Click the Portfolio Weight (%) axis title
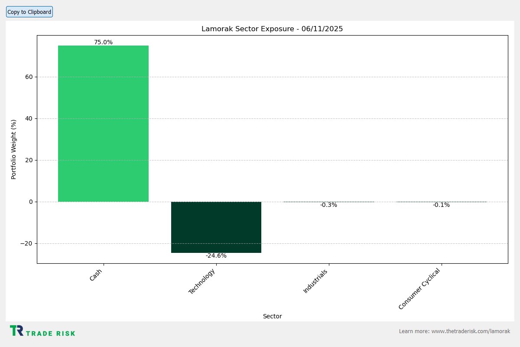 [x=13, y=149]
